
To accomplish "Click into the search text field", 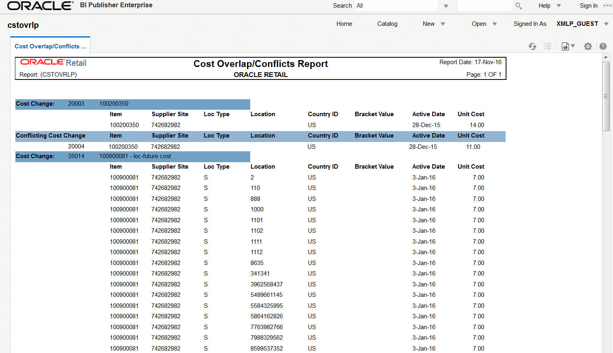I will (x=485, y=6).
